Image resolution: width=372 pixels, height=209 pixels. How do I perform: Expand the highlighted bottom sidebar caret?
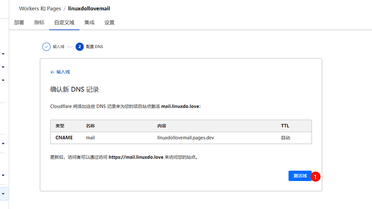3,194
